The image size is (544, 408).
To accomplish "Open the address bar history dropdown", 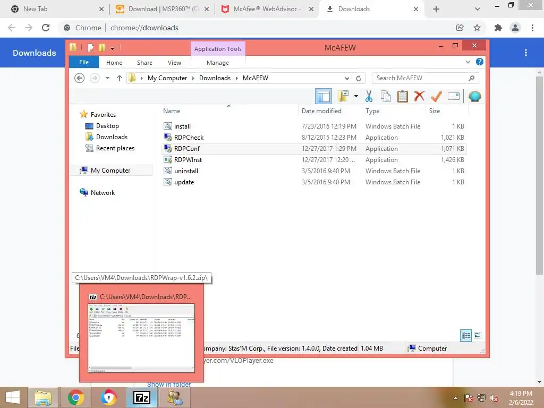I will tap(346, 78).
